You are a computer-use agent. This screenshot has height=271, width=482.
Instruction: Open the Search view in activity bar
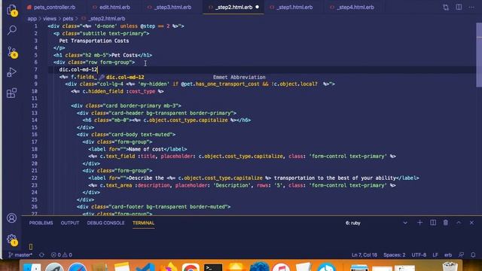[12, 30]
